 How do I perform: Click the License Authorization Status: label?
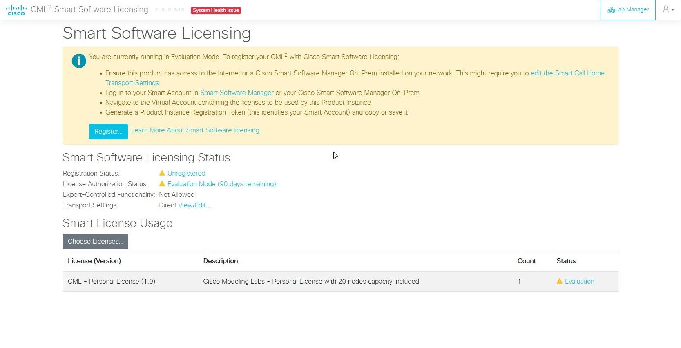click(x=105, y=184)
